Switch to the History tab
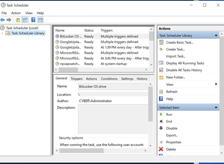Image resolution: width=224 pixels, height=164 pixels. point(142,79)
